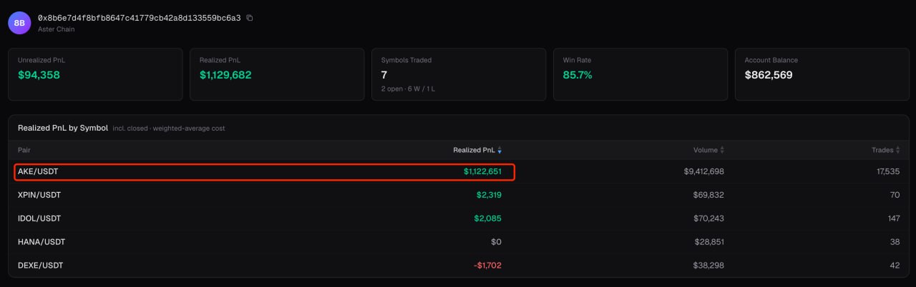Sort by Trades column arrow
The width and height of the screenshot is (916, 287).
[x=897, y=150]
